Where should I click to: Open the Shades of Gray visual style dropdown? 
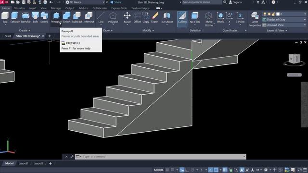tap(284, 19)
